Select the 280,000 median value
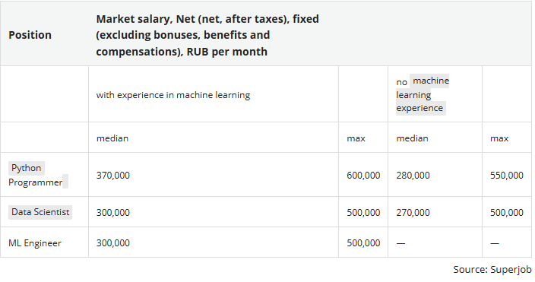The width and height of the screenshot is (535, 282). point(413,175)
